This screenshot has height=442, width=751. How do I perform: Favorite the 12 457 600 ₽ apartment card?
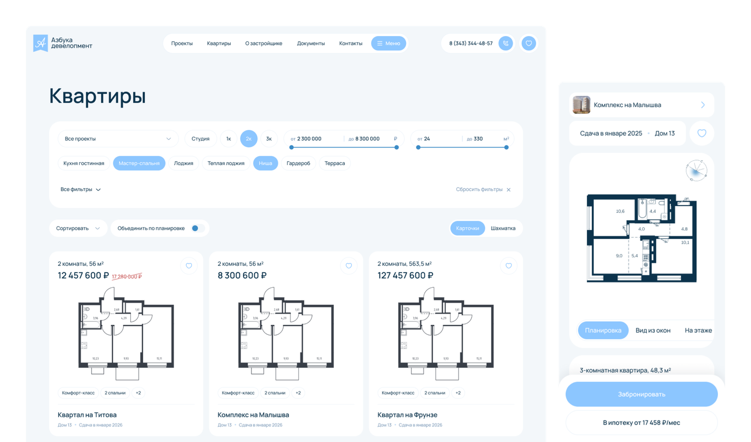pos(189,266)
